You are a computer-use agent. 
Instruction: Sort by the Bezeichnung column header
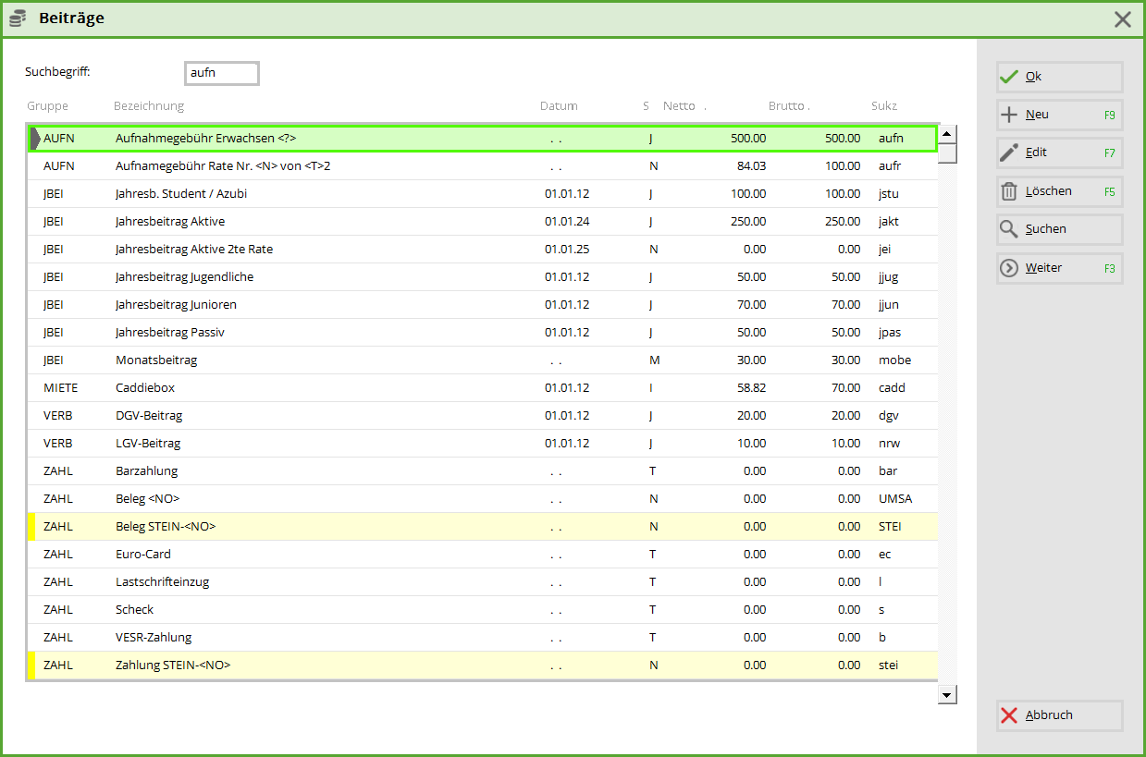click(x=149, y=106)
